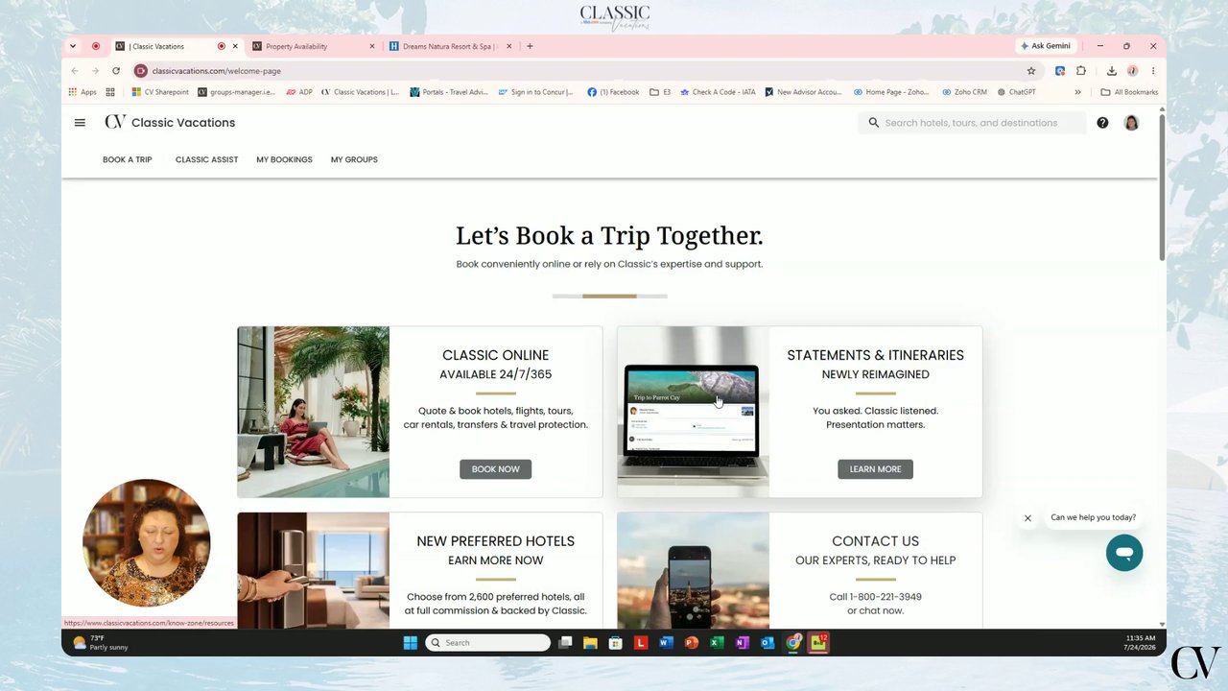Screen dimensions: 1228x691
Task: Open OneNote from the taskbar
Action: click(742, 643)
